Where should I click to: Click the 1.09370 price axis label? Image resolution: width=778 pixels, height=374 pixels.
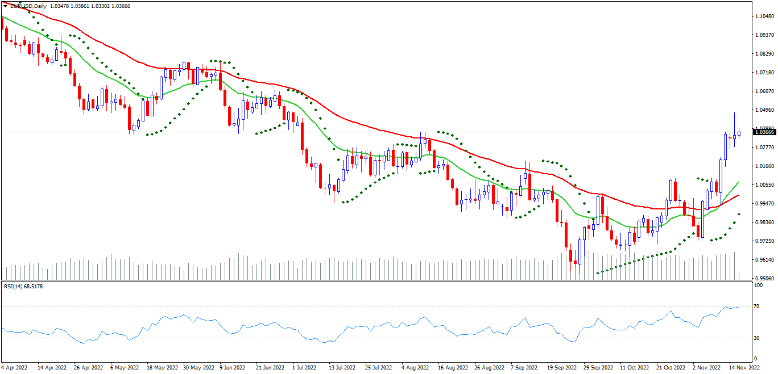764,35
